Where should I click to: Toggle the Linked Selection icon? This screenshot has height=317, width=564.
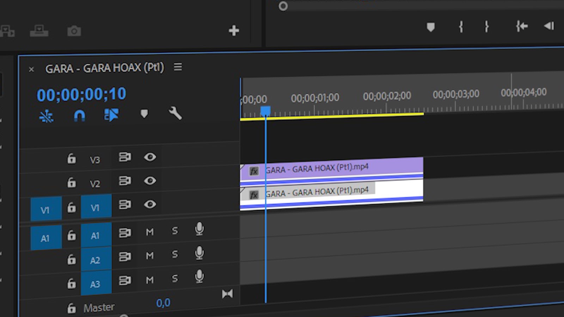coord(111,115)
